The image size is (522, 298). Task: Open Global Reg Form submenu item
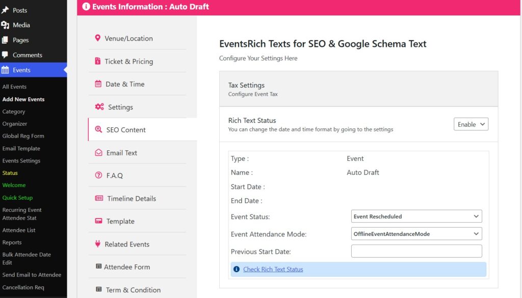[x=23, y=136]
